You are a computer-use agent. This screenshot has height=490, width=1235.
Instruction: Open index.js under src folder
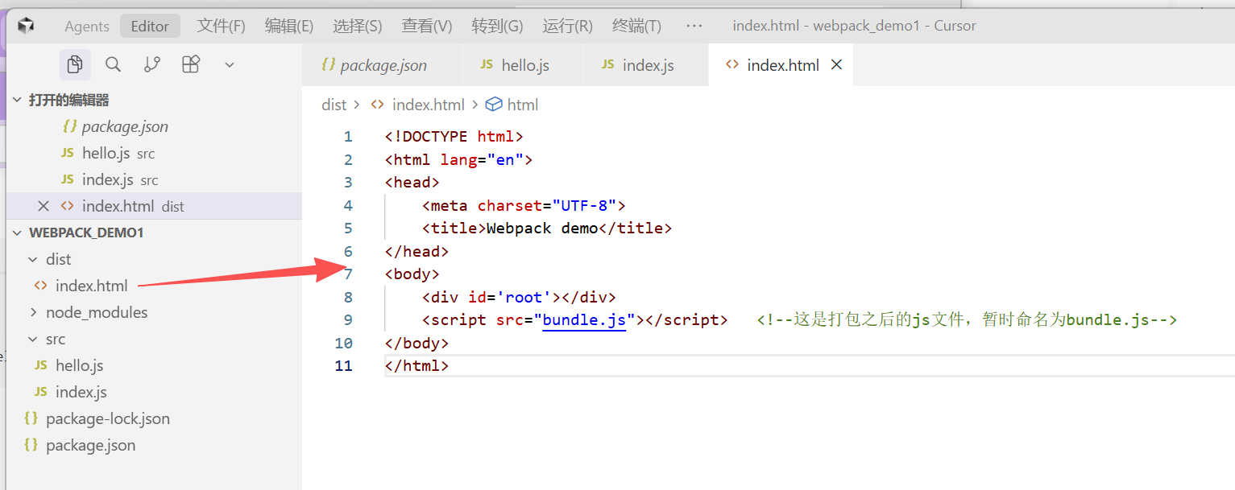pyautogui.click(x=154, y=392)
